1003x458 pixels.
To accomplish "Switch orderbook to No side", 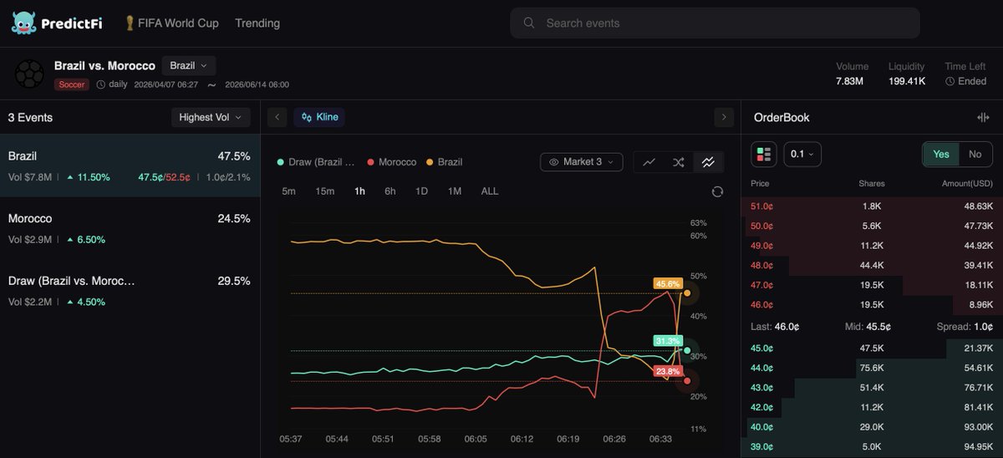I will pyautogui.click(x=975, y=154).
